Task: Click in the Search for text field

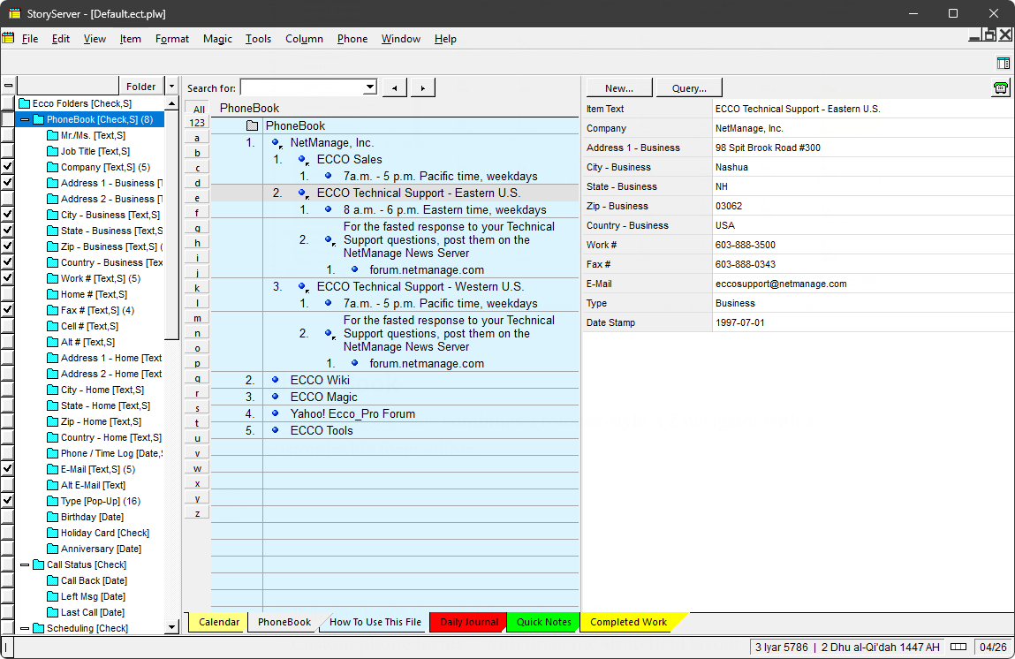Action: [301, 87]
